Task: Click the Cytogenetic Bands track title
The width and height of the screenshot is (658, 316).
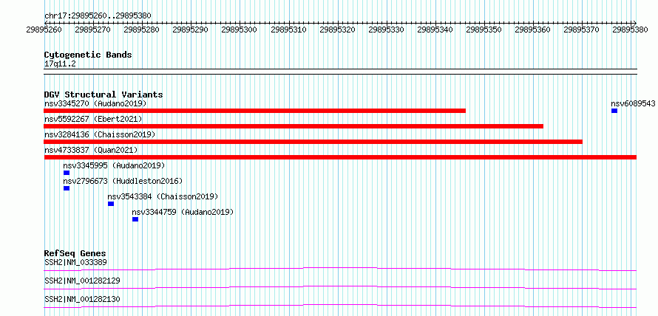Action: click(x=88, y=55)
